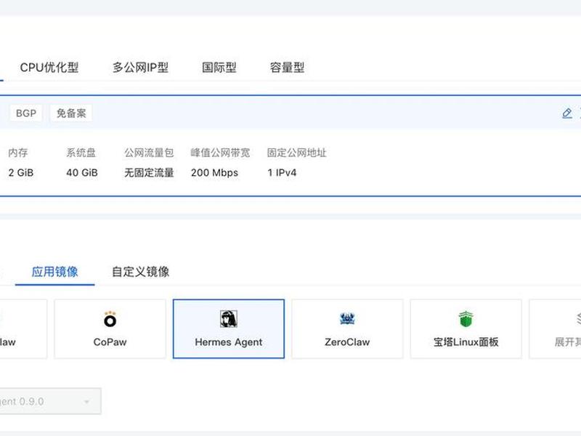The height and width of the screenshot is (436, 581).
Task: Click the 内存 label
Action: point(17,153)
